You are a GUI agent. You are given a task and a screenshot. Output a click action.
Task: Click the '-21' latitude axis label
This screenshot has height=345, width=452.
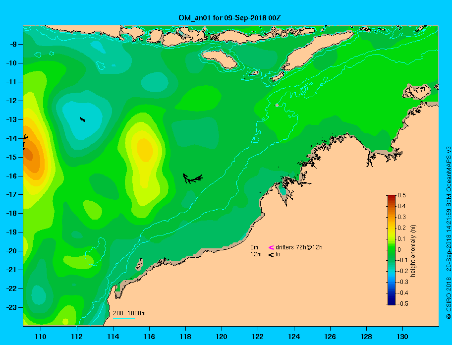[12, 270]
